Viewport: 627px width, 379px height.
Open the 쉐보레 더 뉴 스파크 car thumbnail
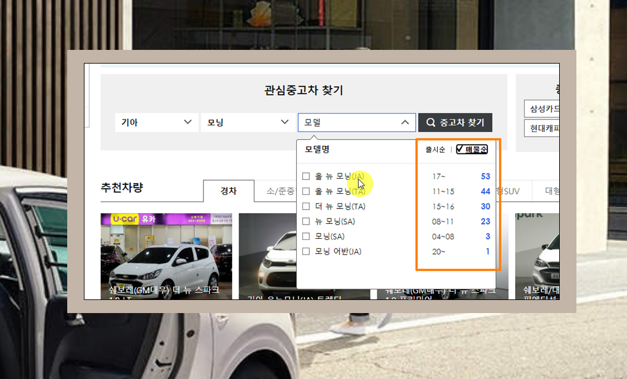[167, 256]
